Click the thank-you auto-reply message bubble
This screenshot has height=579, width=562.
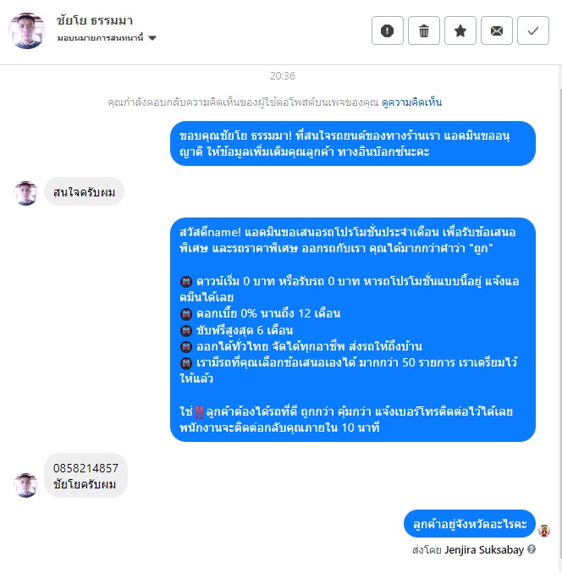point(353,144)
